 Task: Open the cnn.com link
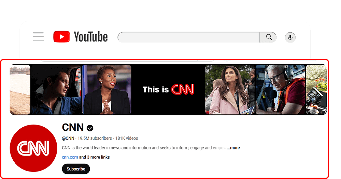70,157
